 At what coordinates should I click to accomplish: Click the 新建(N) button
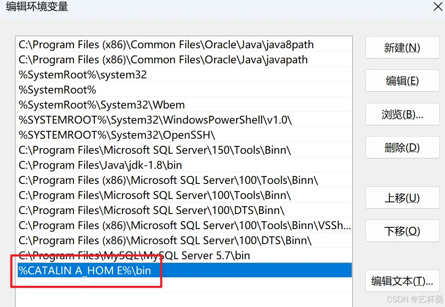pyautogui.click(x=402, y=47)
